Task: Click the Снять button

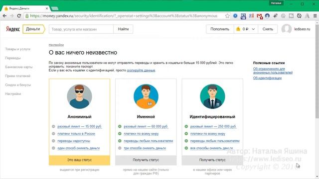Action: [268, 29]
